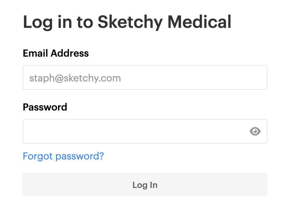Click the Password field label

tap(45, 107)
